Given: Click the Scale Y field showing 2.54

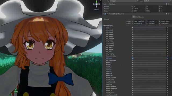Looking at the screenshot, I should pos(153,11).
